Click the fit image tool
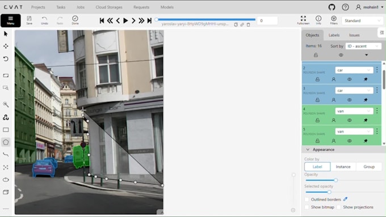Image resolution: width=386 pixels, height=217 pixels. click(6, 75)
